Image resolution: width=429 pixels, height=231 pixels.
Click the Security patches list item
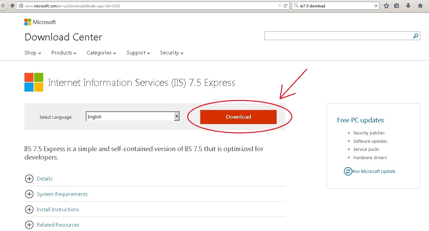point(369,133)
